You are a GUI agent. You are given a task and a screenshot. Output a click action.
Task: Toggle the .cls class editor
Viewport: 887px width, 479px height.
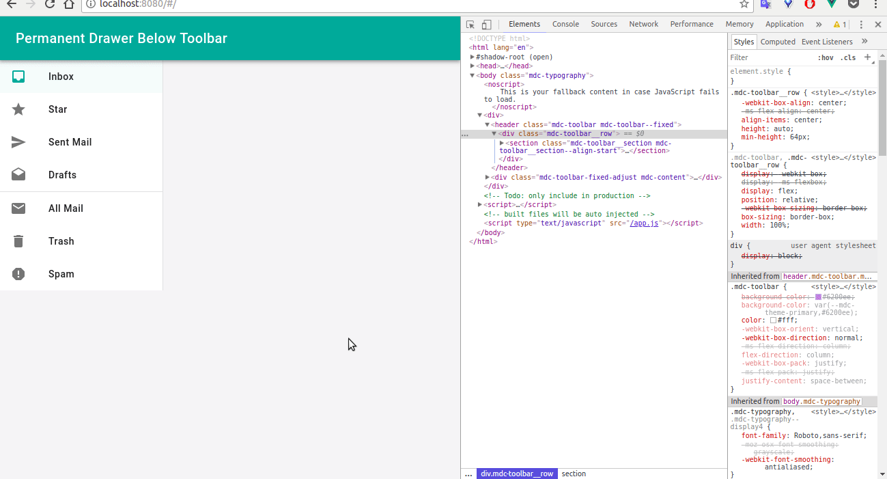tap(848, 58)
